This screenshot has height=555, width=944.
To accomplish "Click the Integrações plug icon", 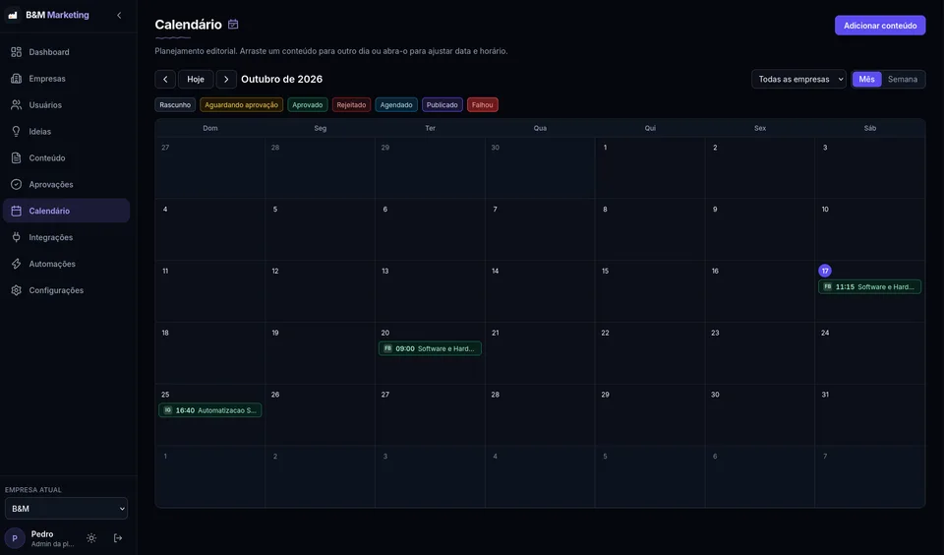I will pos(17,237).
